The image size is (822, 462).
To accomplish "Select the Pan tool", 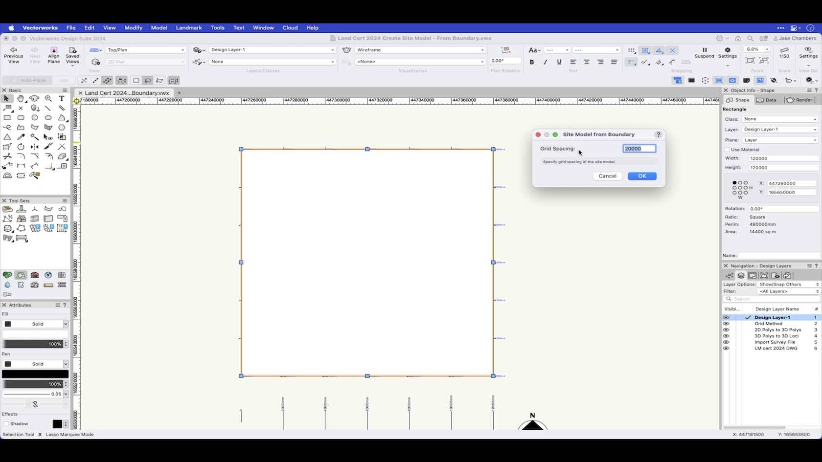I will (21, 99).
